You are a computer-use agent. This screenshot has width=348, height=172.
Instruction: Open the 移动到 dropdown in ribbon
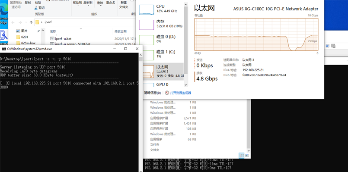pos(77,3)
